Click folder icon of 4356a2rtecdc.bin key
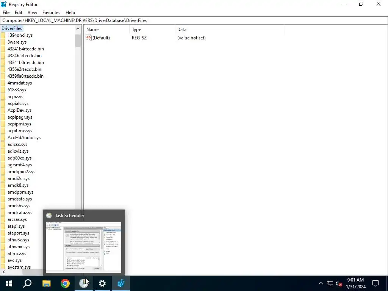 coord(3,69)
